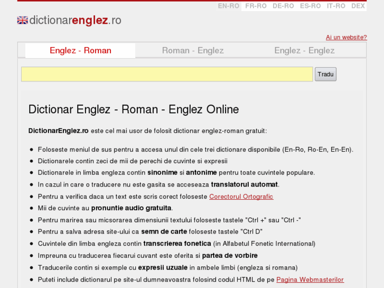Open the dictionarenglez.ro site logo

tap(69, 20)
